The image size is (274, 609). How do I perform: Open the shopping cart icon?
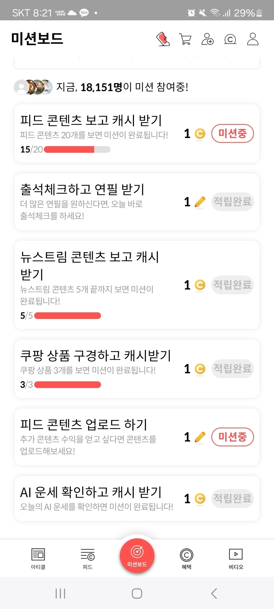click(185, 39)
